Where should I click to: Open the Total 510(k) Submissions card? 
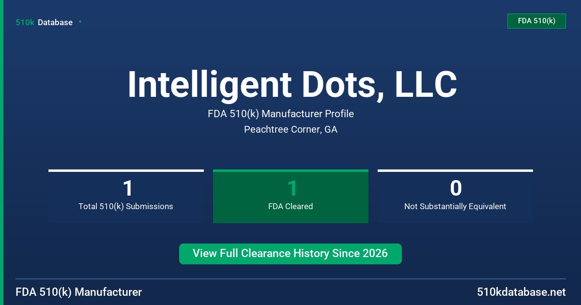point(126,196)
